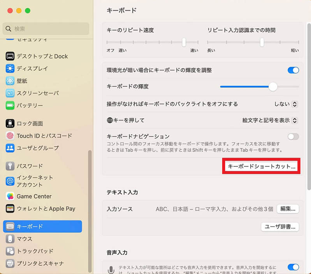The width and height of the screenshot is (311, 274).
Task: Select the マウス mouse icon
Action: (10, 239)
